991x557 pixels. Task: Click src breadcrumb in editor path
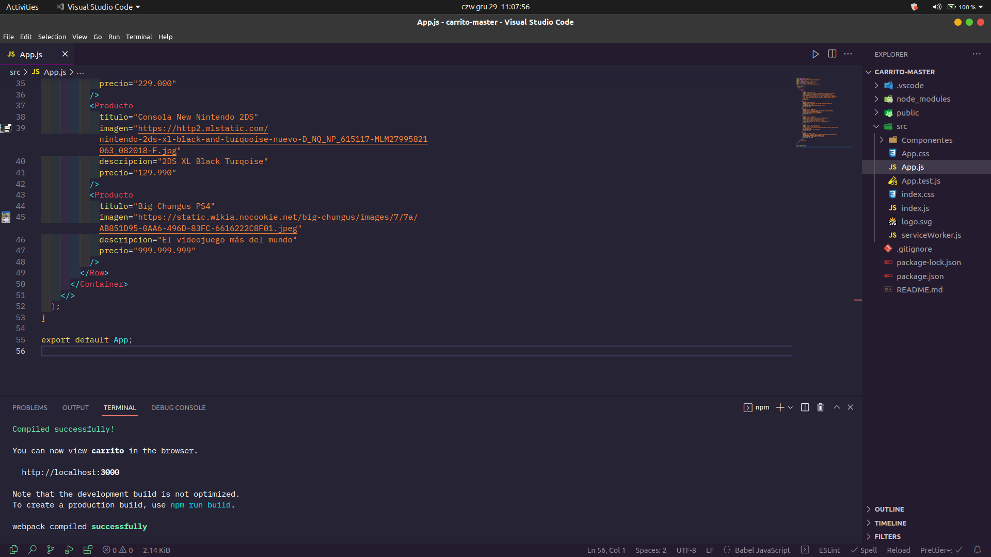point(15,72)
